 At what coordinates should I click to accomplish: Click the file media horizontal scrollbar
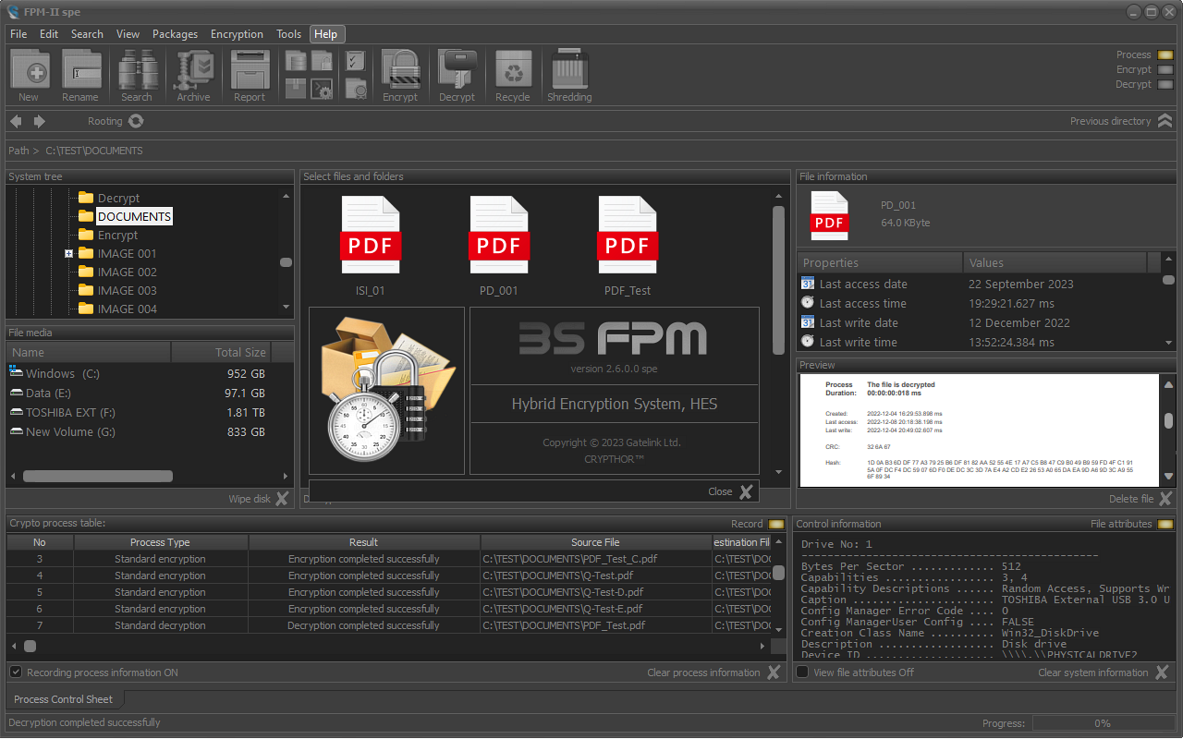[x=98, y=477]
